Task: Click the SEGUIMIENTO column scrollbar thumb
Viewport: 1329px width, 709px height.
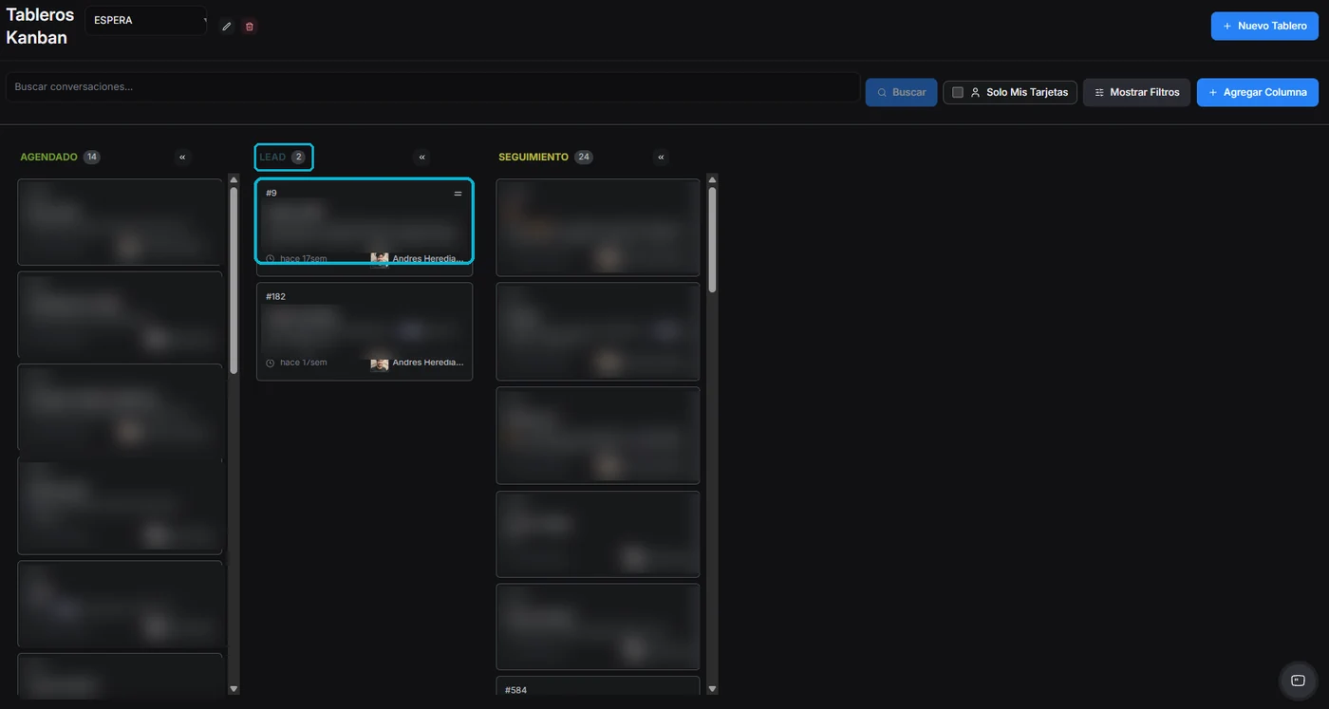Action: (713, 239)
